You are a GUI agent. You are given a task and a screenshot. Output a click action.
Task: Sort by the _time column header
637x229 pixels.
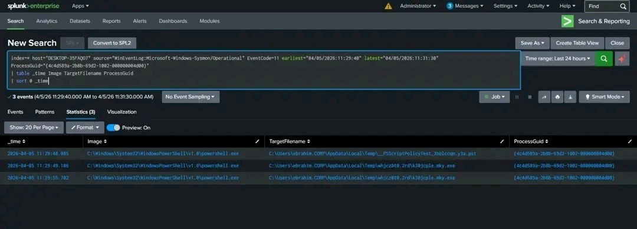pyautogui.click(x=17, y=141)
